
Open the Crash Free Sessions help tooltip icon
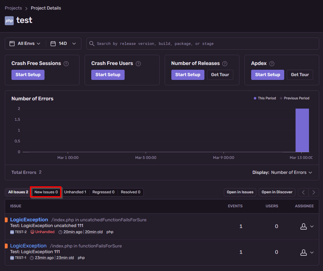tap(66, 63)
